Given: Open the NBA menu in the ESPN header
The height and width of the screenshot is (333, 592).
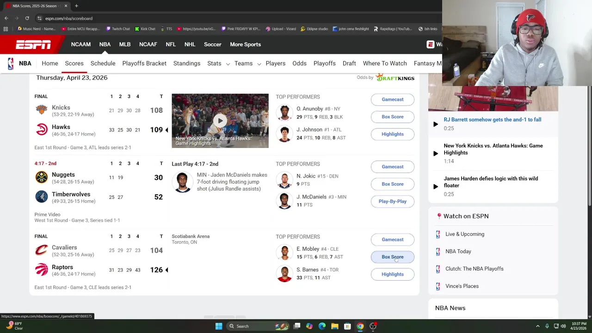Looking at the screenshot, I should click(105, 44).
